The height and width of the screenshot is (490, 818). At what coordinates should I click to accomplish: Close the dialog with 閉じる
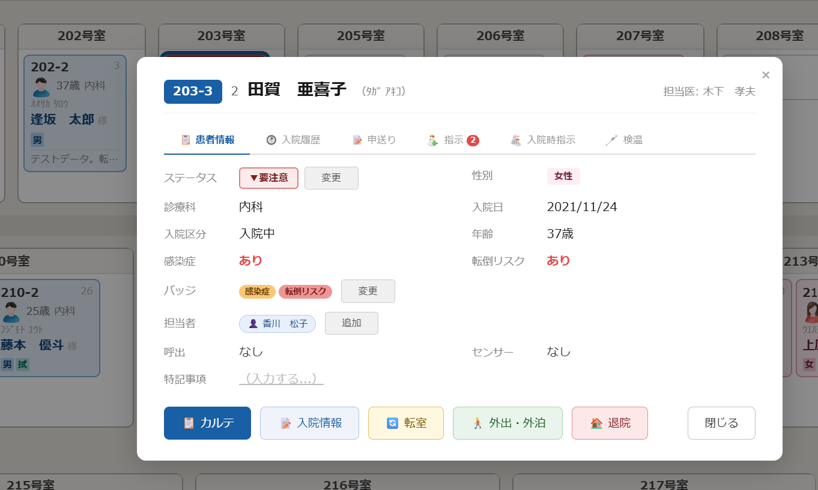click(x=721, y=423)
